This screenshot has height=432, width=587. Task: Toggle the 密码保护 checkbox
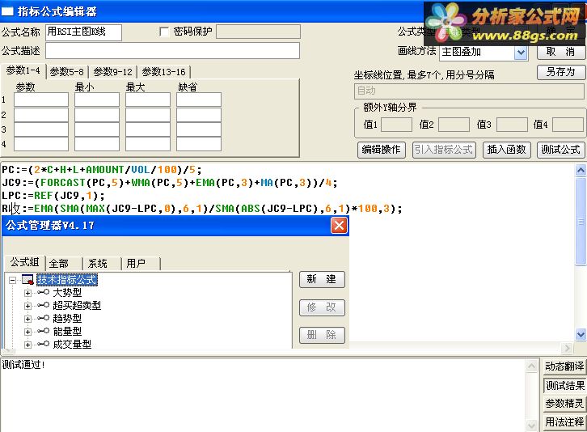click(x=164, y=32)
